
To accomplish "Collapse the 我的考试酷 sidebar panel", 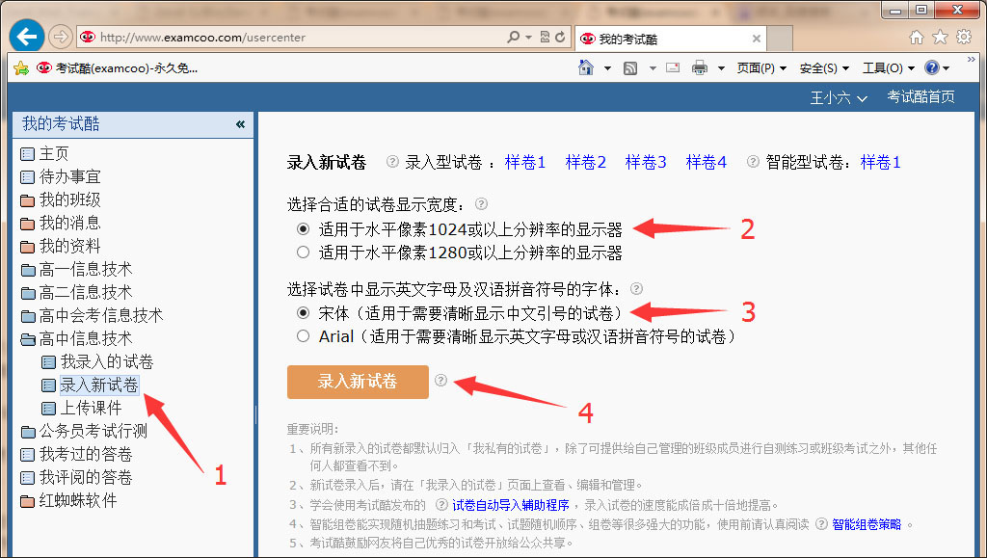I will coord(240,124).
